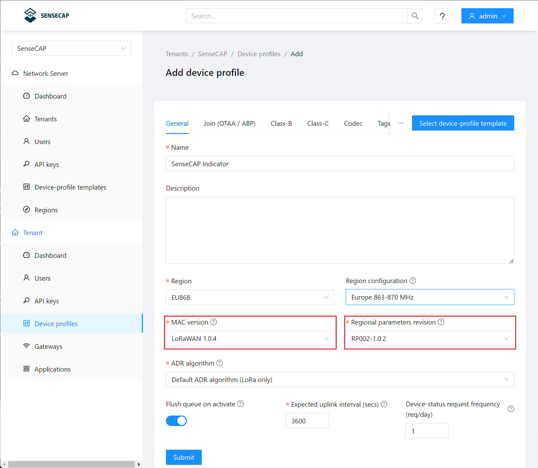Toggle the Flush queue on activate switch

point(176,421)
